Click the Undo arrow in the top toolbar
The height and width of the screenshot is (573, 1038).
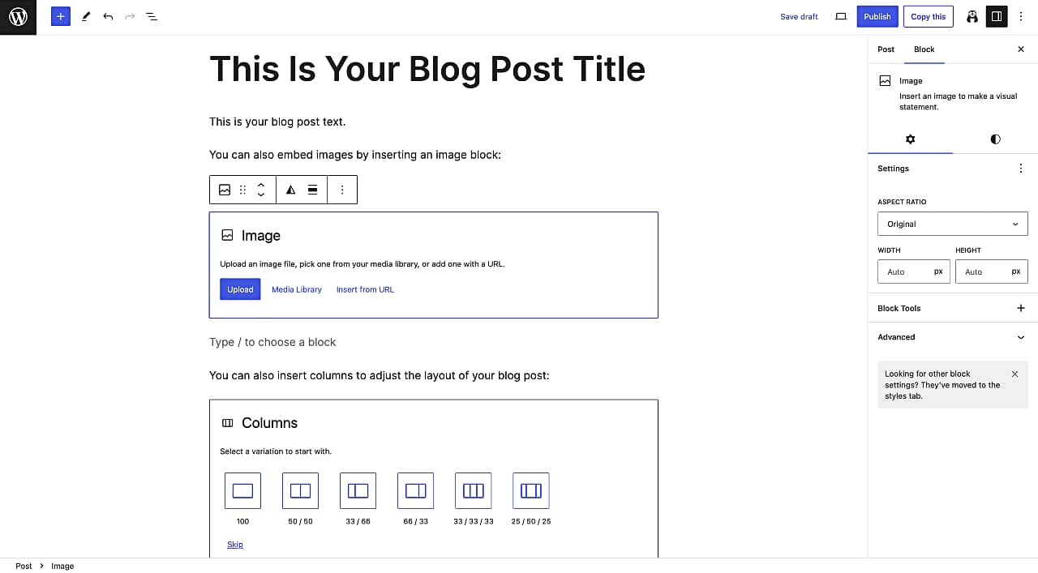tap(108, 16)
